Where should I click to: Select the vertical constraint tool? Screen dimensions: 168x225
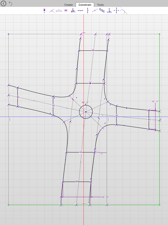tap(87, 11)
